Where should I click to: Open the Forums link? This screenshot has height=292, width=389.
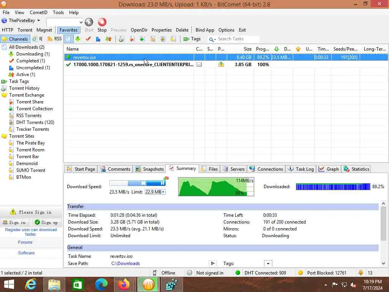pyautogui.click(x=25, y=242)
